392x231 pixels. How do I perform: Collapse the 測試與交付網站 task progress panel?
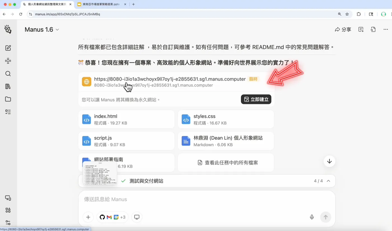(328, 181)
